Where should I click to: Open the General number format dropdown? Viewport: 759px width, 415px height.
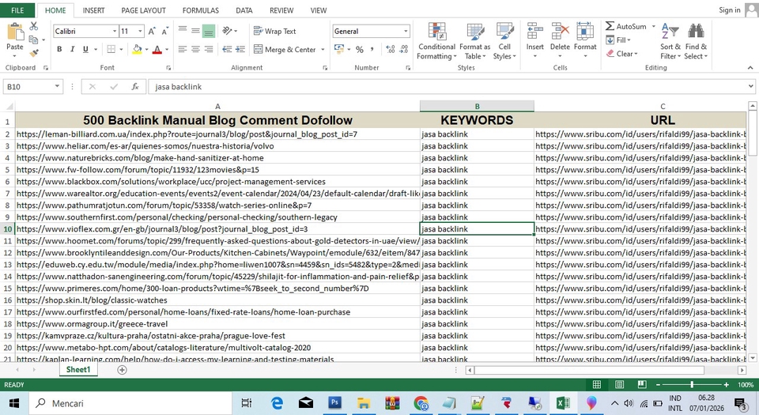click(406, 32)
